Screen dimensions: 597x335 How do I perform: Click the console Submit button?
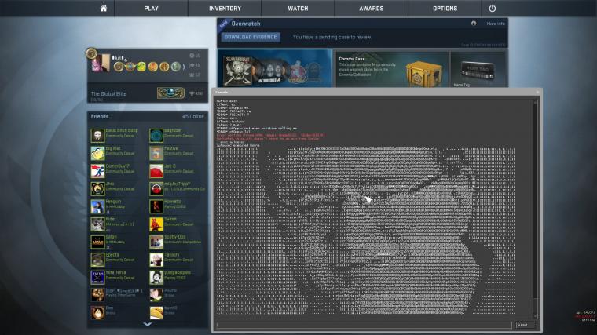(525, 325)
